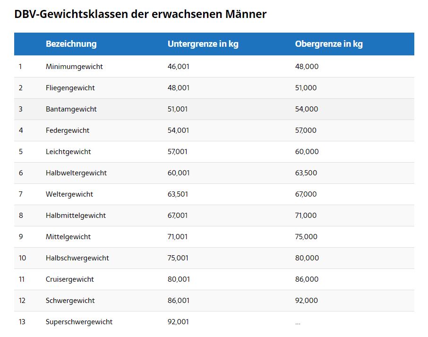
Task: Click upper limit value 92,000
Action: tap(307, 301)
